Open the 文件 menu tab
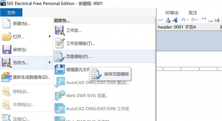The height and width of the screenshot is (121, 222). pyautogui.click(x=11, y=13)
